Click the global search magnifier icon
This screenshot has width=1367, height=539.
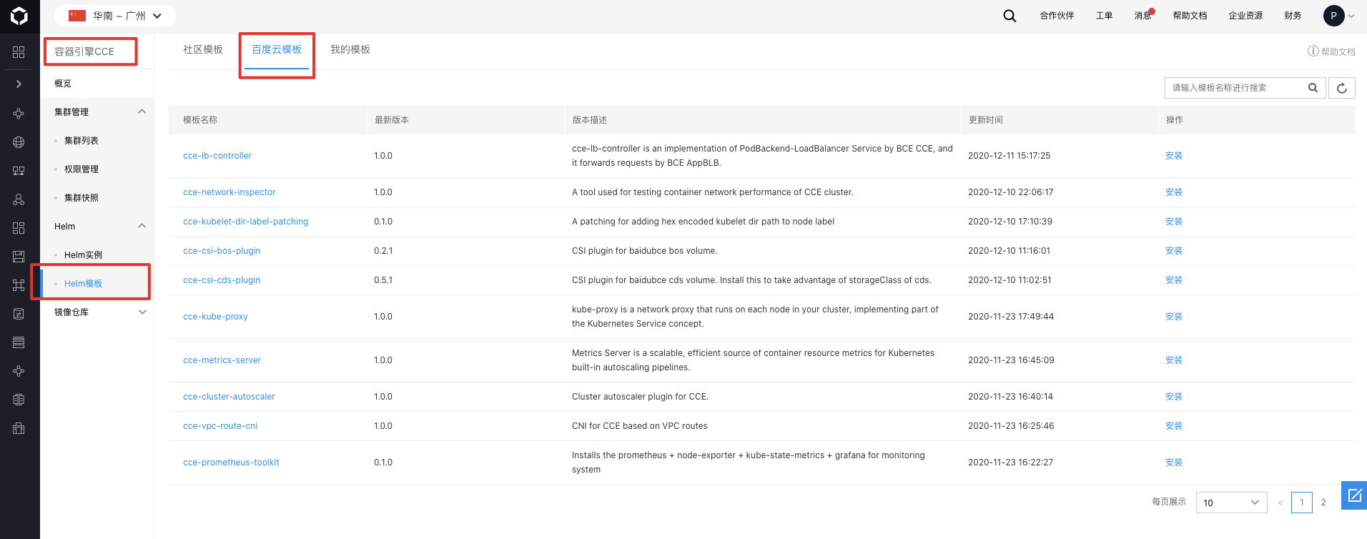pos(1010,16)
